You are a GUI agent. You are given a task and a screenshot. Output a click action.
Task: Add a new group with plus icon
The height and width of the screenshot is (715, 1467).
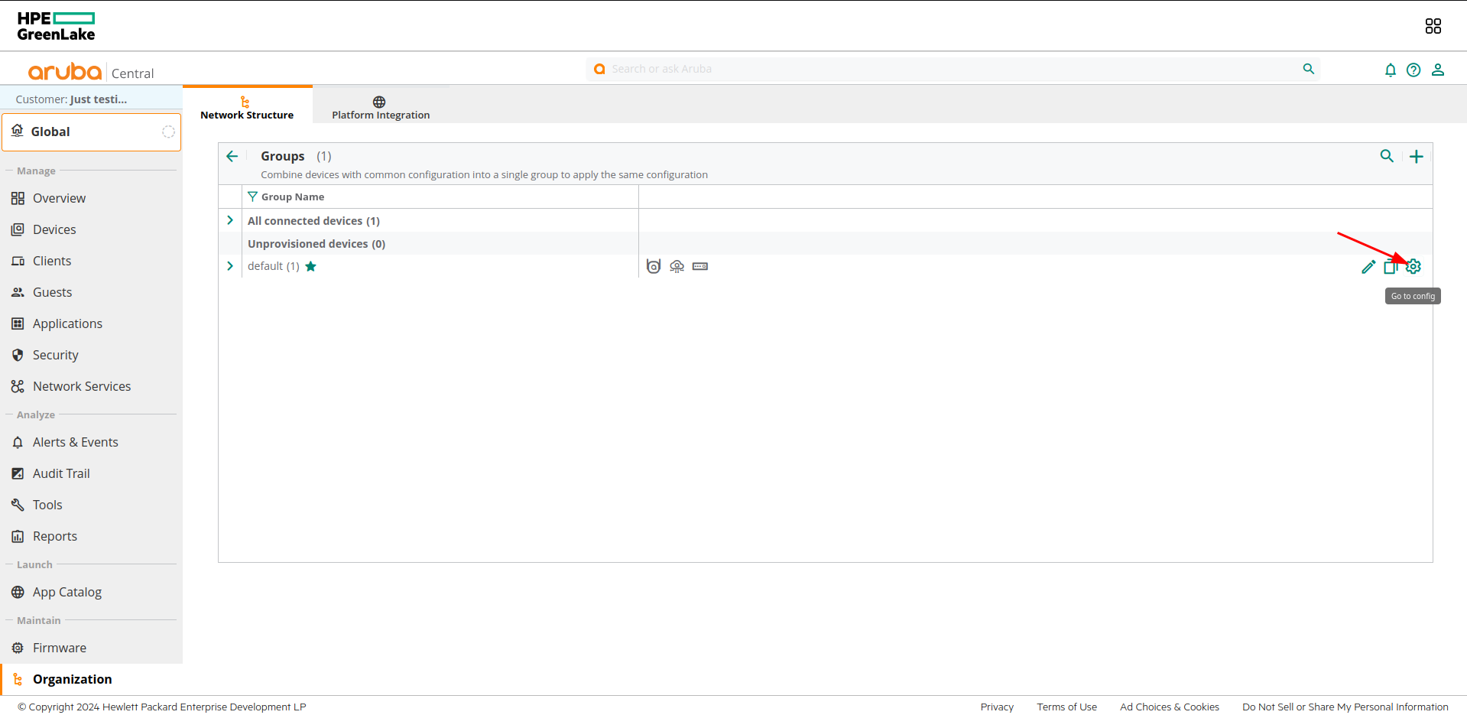click(x=1416, y=157)
